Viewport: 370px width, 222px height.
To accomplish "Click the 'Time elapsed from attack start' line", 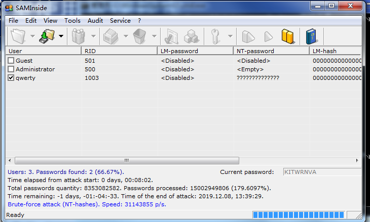I will click(80, 181).
